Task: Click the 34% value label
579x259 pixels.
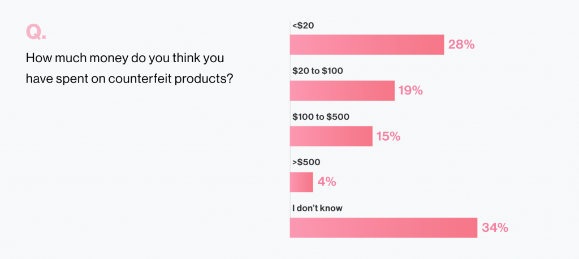Action: (495, 228)
